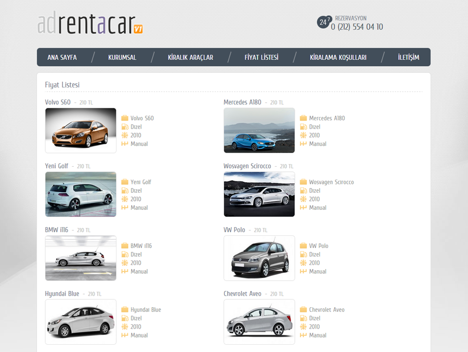The image size is (468, 352).
Task: Open the Volvo S60 car photo
Action: (81, 130)
